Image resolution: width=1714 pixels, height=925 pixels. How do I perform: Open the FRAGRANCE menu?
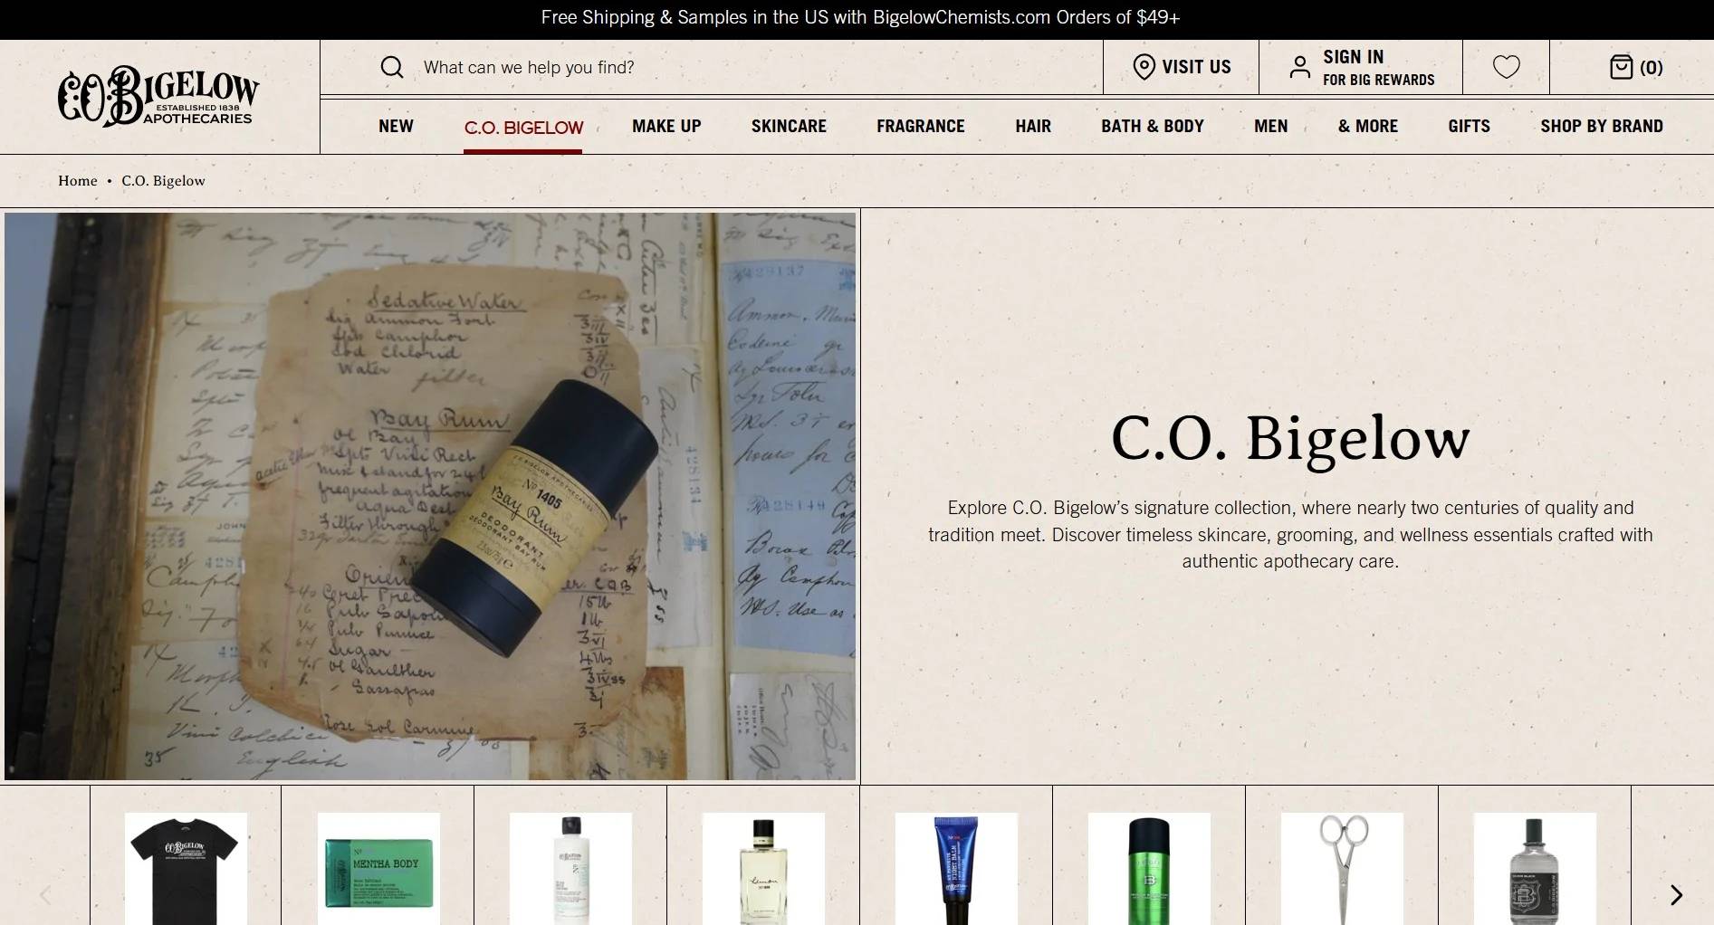[x=921, y=127]
